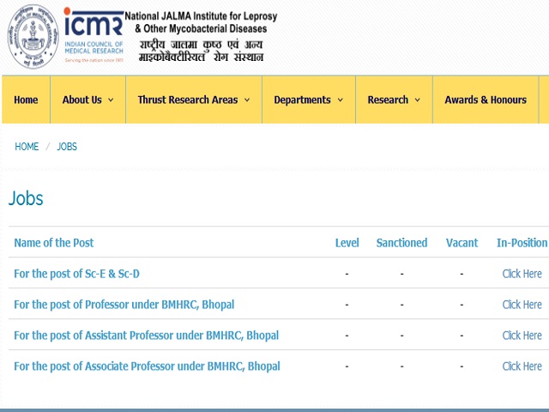The height and width of the screenshot is (412, 549).
Task: Open the Home menu item
Action: [26, 100]
